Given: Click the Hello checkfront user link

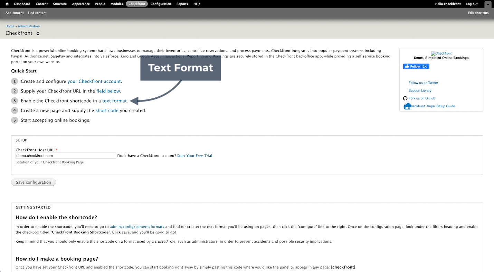Looking at the screenshot, I should pos(448,4).
